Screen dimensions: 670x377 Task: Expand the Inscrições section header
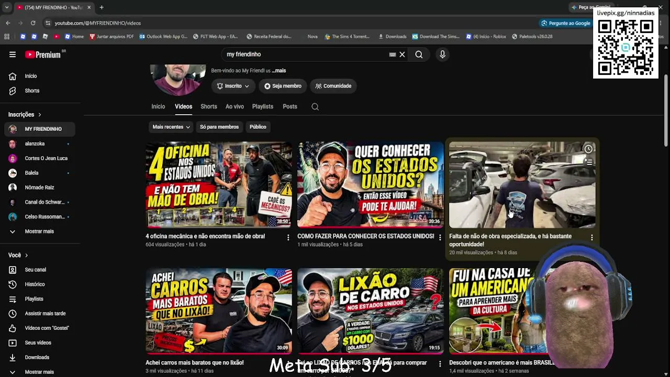[x=25, y=115]
